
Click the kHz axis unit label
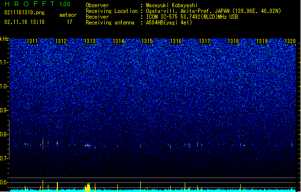click(4, 39)
